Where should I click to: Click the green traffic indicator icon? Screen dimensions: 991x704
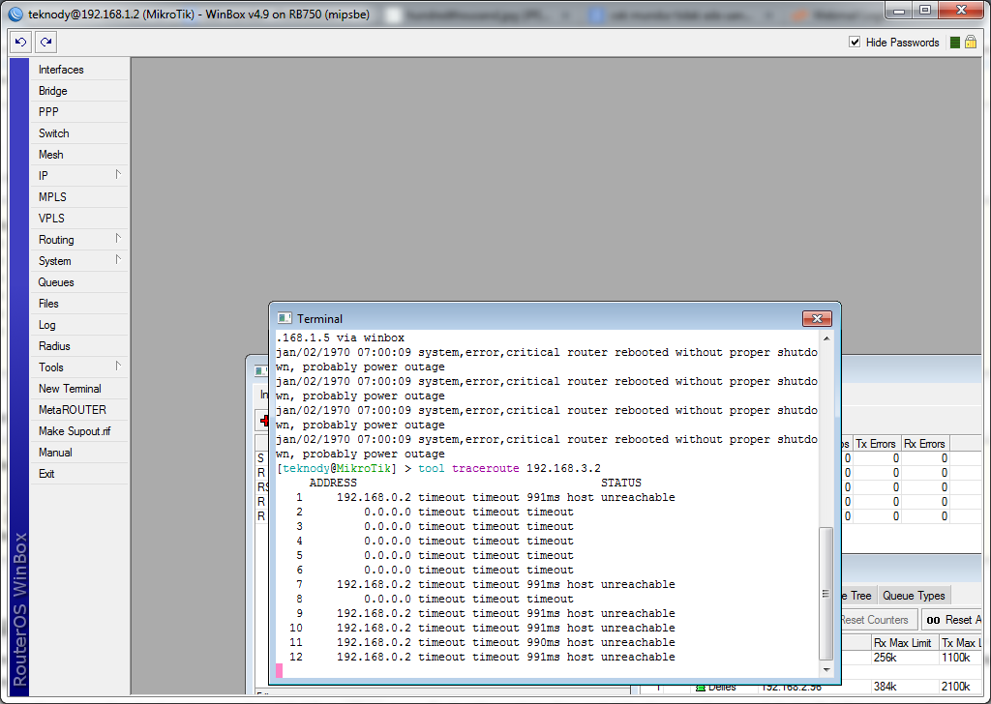click(955, 43)
